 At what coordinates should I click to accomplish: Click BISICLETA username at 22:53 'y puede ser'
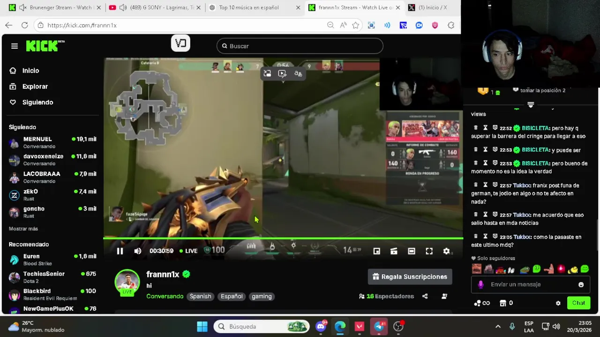536,150
